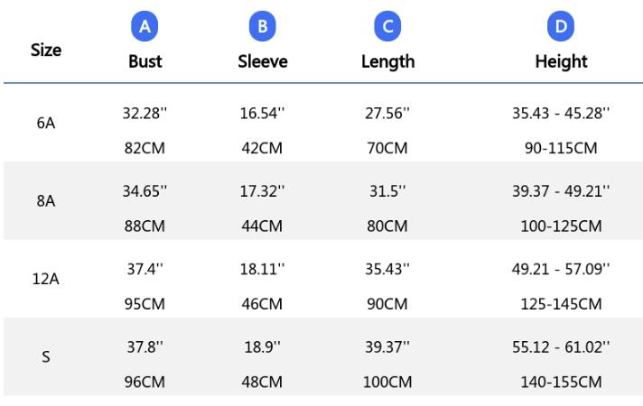Viewport: 643px width, 406px height.
Task: Click the blue C circle icon
Action: [x=387, y=26]
